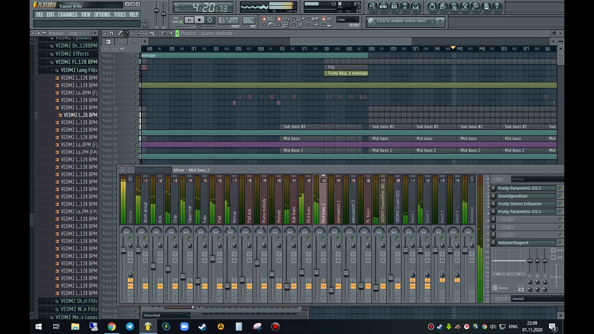Open the FILE menu
Viewport: 594px width, 334px height.
[39, 14]
